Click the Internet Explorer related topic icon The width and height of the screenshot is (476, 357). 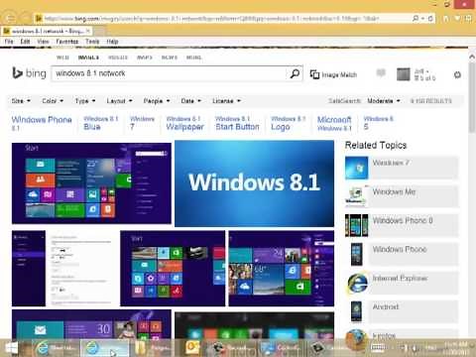pyautogui.click(x=357, y=283)
